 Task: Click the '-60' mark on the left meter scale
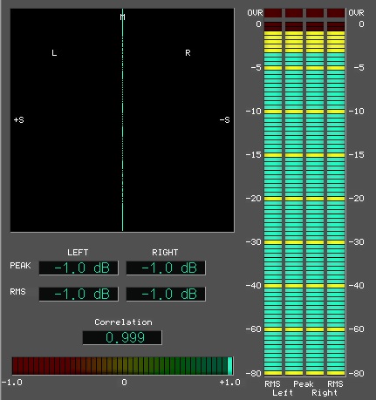[254, 329]
